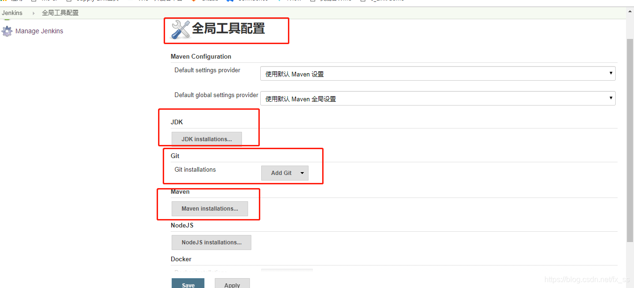Image resolution: width=634 pixels, height=288 pixels.
Task: Click the NodeJS section heading
Action: click(182, 225)
